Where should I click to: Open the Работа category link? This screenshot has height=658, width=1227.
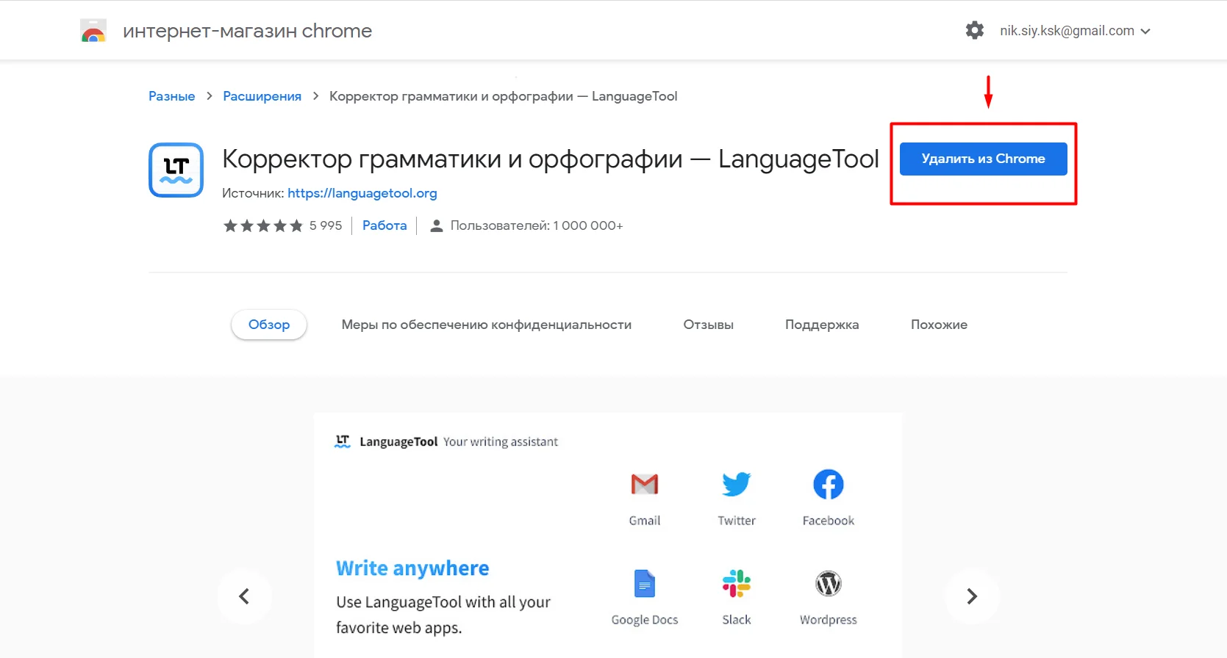[x=384, y=225]
